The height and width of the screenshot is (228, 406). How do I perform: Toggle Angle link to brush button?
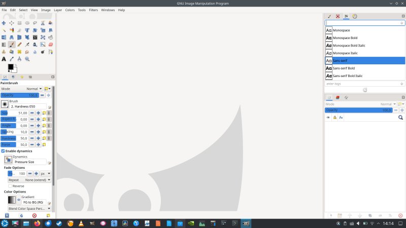tap(49, 126)
